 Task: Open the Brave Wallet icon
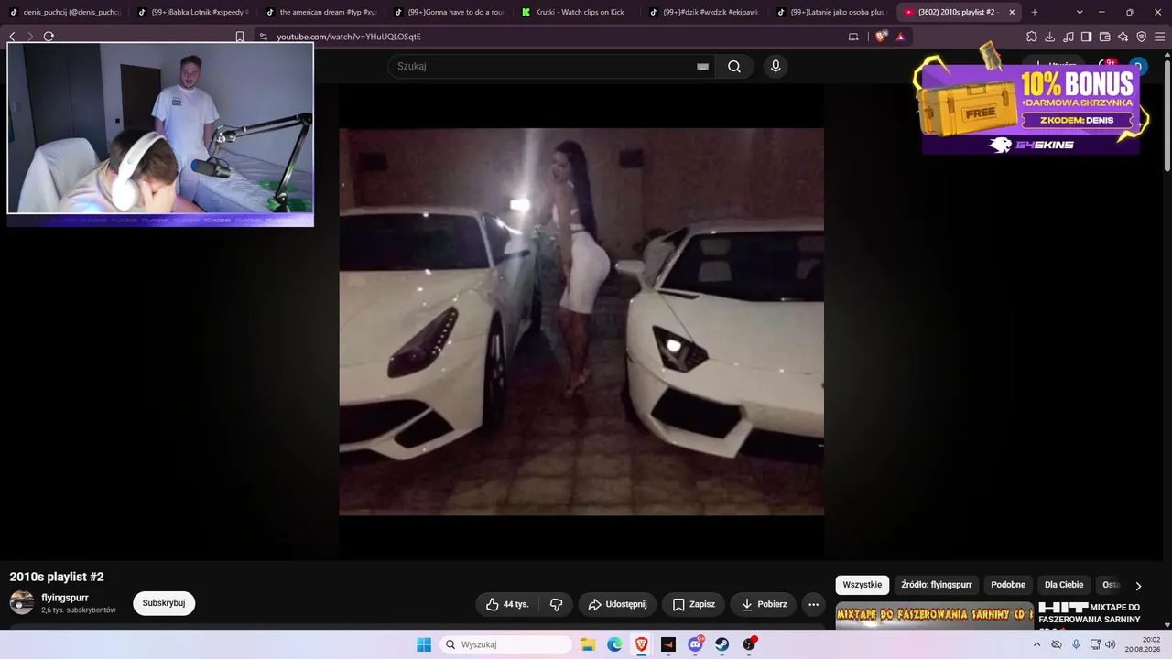pos(1104,37)
